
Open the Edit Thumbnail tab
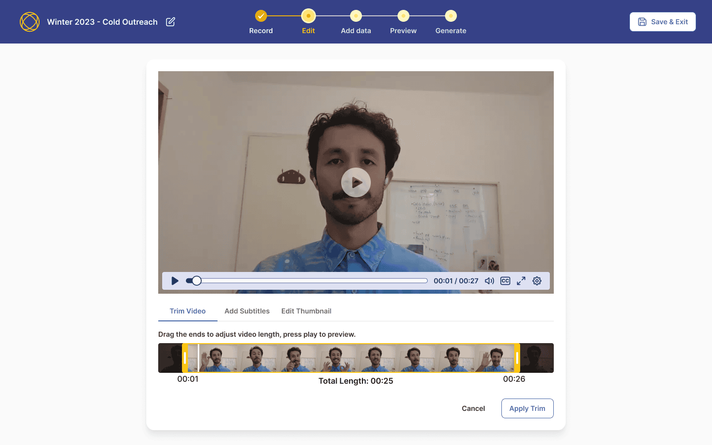click(307, 311)
